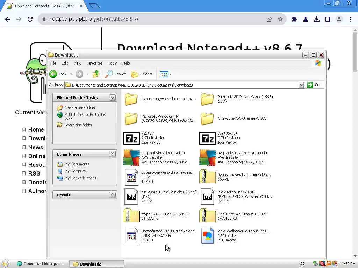Open the File menu
The image size is (358, 268).
tap(53, 63)
